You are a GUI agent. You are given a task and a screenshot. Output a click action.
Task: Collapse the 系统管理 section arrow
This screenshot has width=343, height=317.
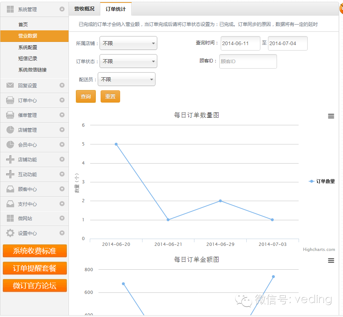coord(62,9)
